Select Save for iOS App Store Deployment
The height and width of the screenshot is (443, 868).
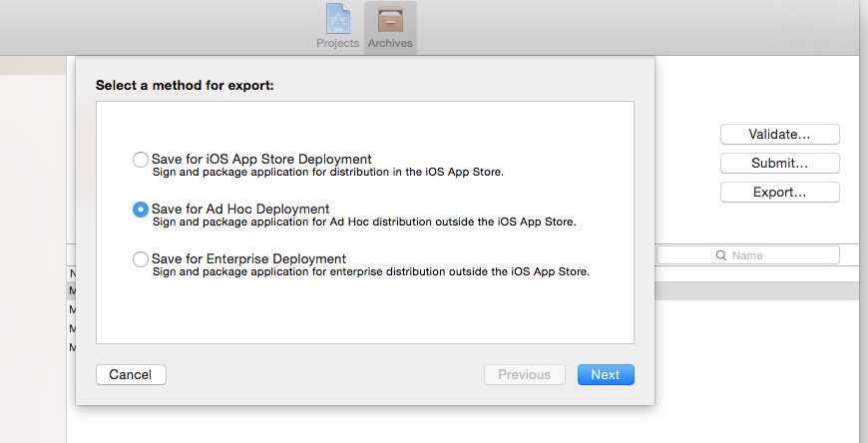click(x=141, y=160)
